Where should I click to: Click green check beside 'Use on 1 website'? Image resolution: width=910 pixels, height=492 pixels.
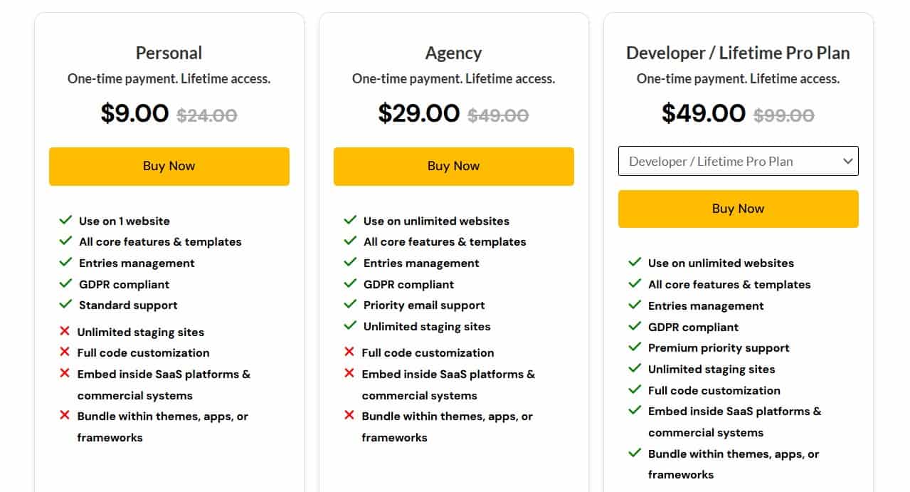point(65,220)
